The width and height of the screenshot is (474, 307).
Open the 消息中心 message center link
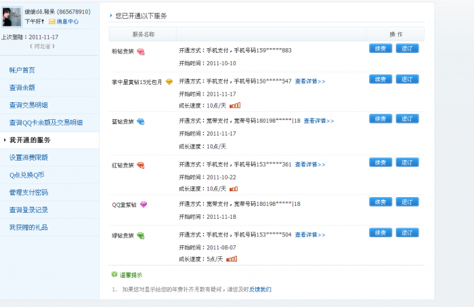[68, 22]
